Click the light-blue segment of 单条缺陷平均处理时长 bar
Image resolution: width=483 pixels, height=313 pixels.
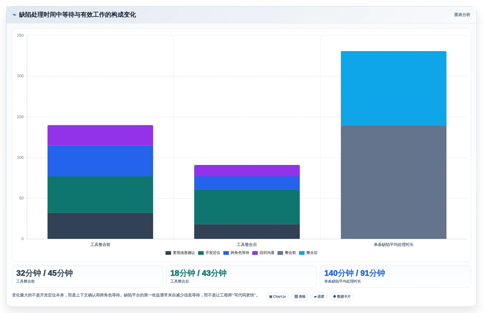pyautogui.click(x=394, y=88)
